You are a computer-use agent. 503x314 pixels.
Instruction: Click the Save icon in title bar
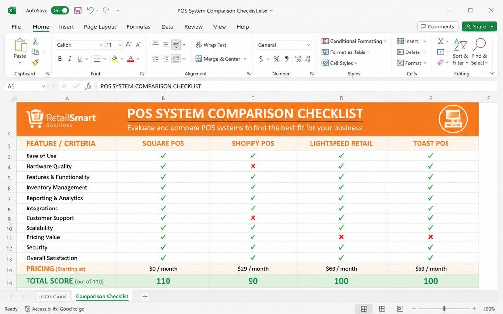(78, 11)
